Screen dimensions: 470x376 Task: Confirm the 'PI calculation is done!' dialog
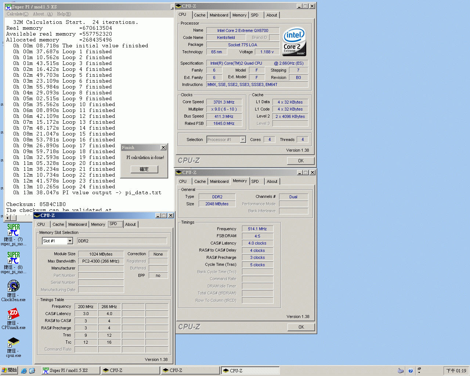(x=144, y=169)
